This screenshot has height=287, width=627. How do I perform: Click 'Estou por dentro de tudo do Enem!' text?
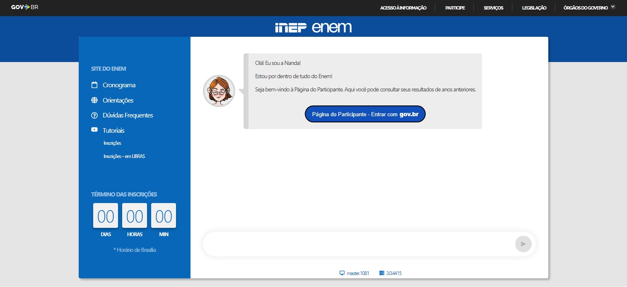click(294, 77)
